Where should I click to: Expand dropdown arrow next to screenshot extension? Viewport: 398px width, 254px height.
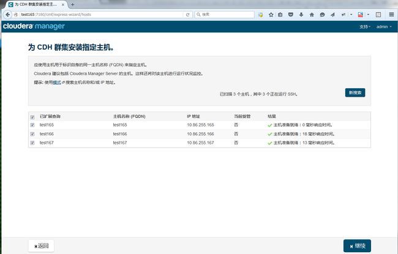point(368,15)
